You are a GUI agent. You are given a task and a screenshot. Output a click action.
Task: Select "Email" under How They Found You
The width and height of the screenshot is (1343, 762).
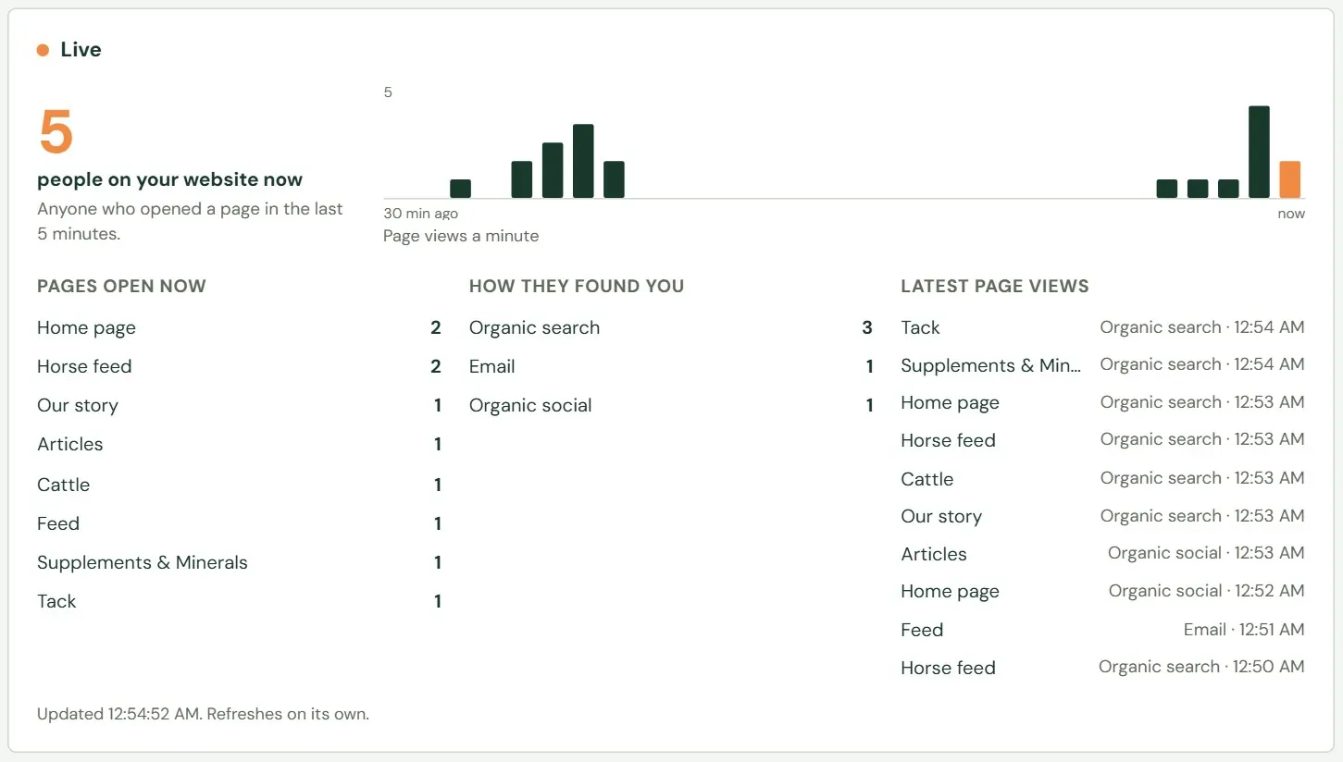pos(491,367)
